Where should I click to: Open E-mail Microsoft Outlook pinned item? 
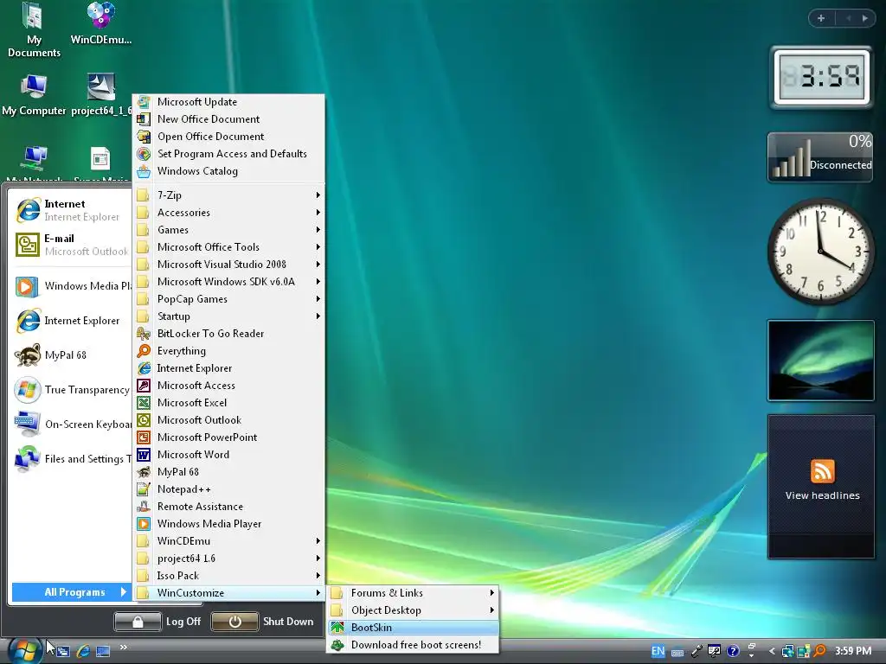[70, 245]
